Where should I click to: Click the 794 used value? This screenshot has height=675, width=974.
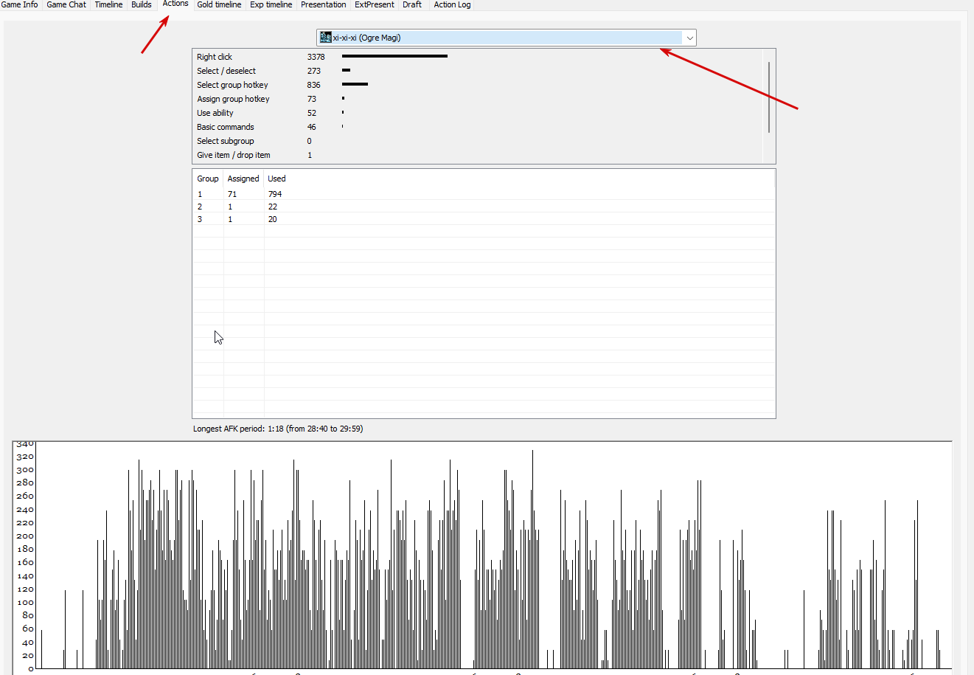coord(275,194)
